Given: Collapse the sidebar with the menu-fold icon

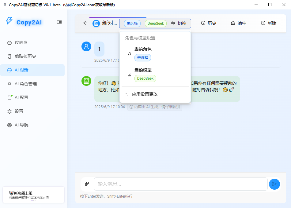Looking at the screenshot, I should pyautogui.click(x=59, y=22).
